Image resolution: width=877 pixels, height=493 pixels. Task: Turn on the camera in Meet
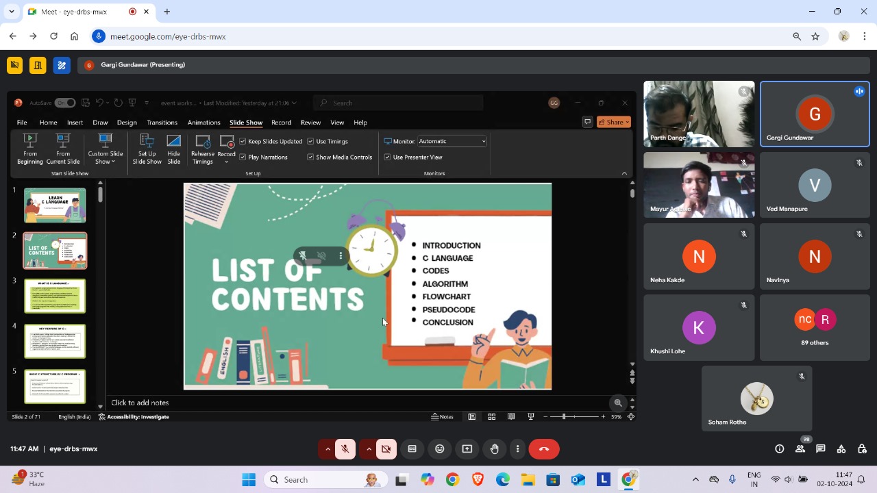pyautogui.click(x=386, y=449)
